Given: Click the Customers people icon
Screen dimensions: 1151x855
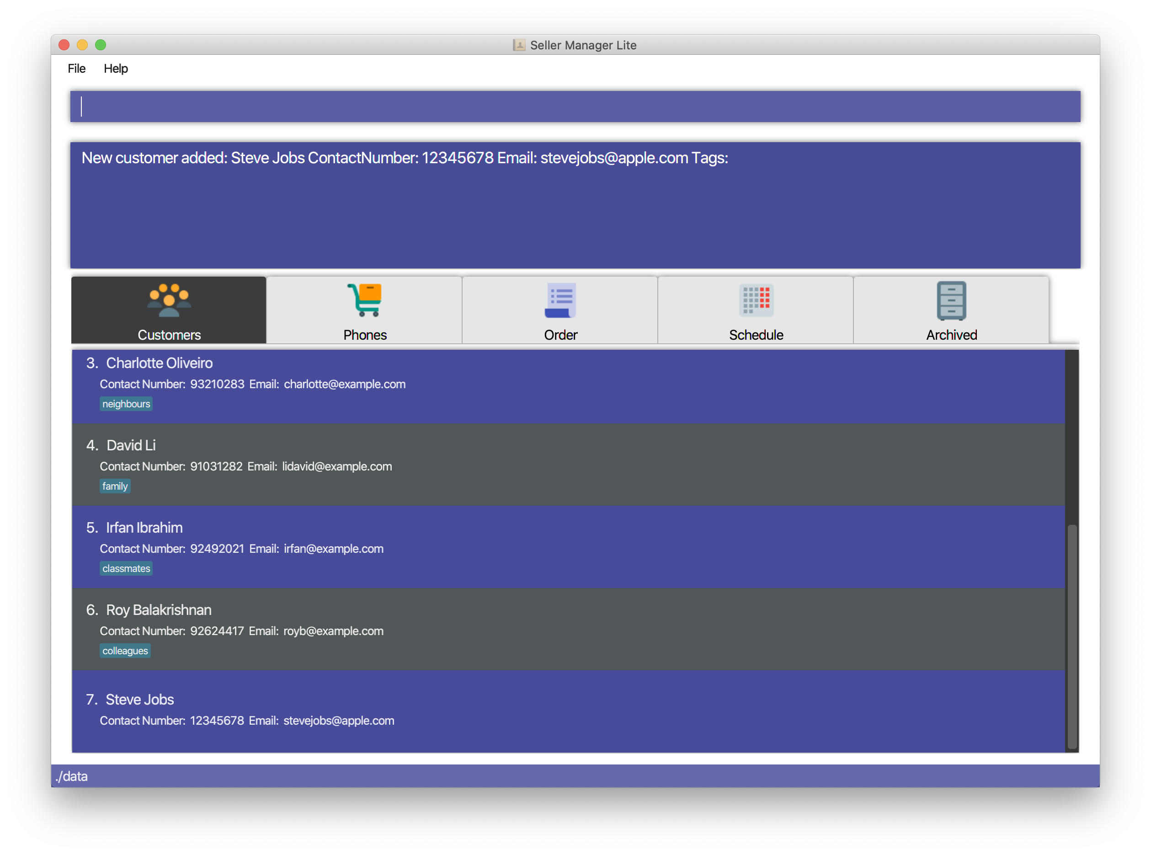Looking at the screenshot, I should coord(169,300).
